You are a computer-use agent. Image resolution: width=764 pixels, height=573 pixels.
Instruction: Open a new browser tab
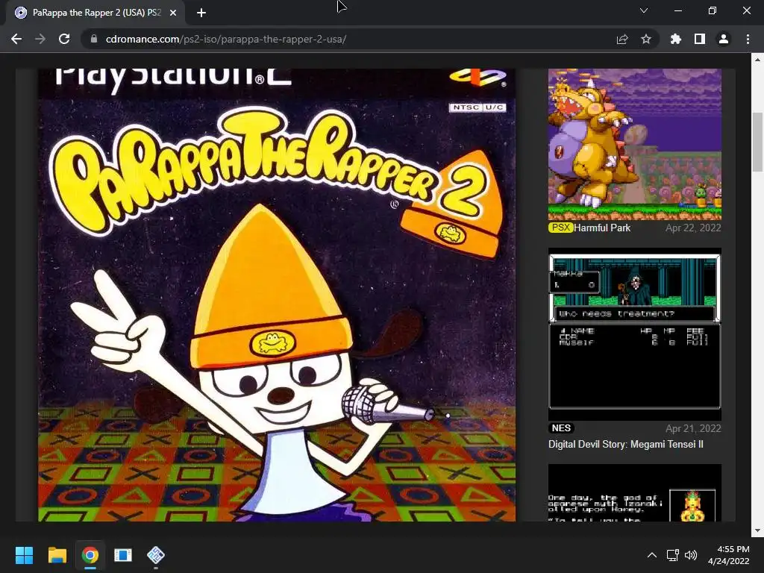201,13
